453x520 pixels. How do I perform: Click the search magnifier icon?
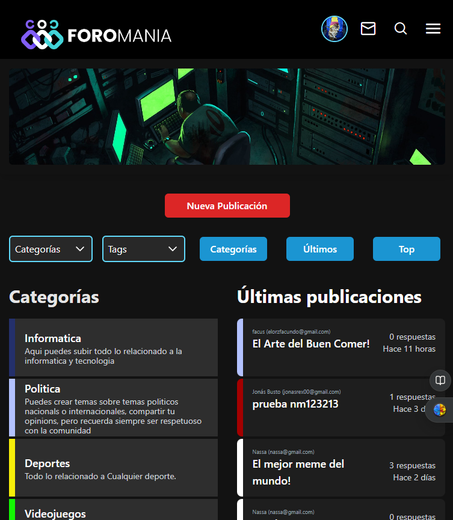[x=401, y=28]
